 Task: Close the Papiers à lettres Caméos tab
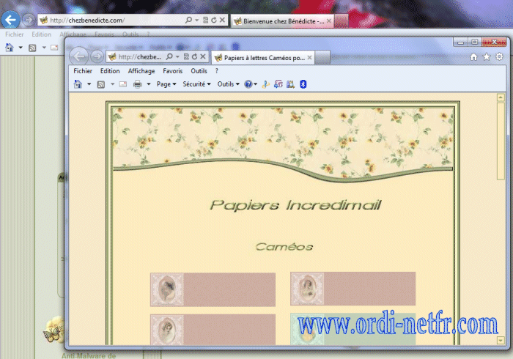pyautogui.click(x=309, y=58)
